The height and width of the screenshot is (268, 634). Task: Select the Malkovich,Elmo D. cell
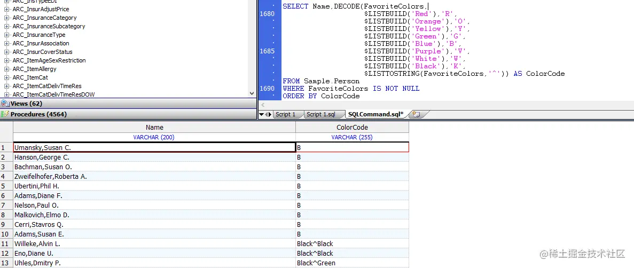pyautogui.click(x=154, y=215)
